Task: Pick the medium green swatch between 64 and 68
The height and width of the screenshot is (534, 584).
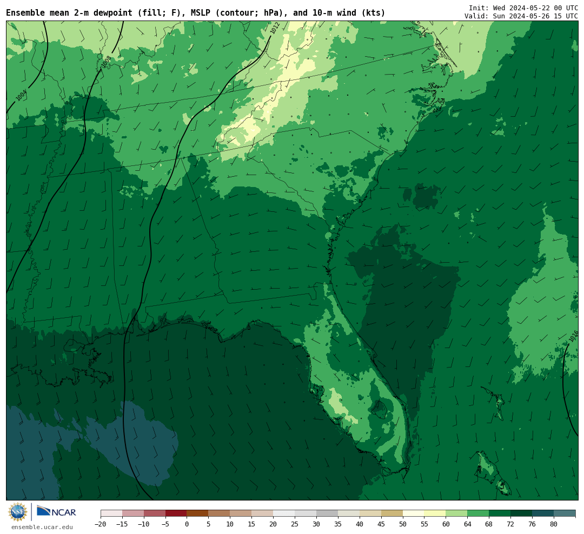Action: [479, 513]
